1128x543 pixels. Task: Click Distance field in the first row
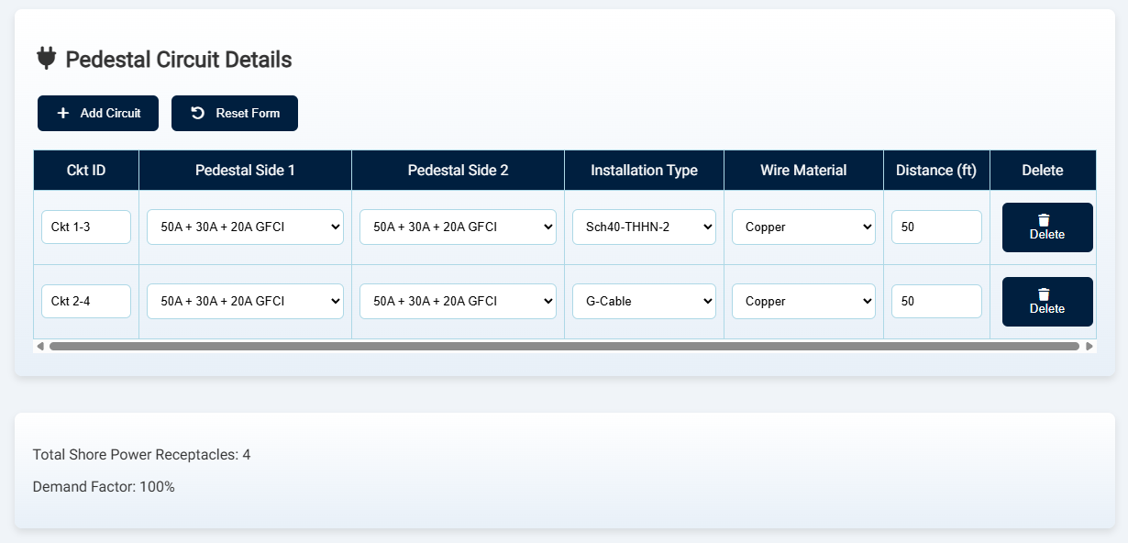tap(936, 227)
